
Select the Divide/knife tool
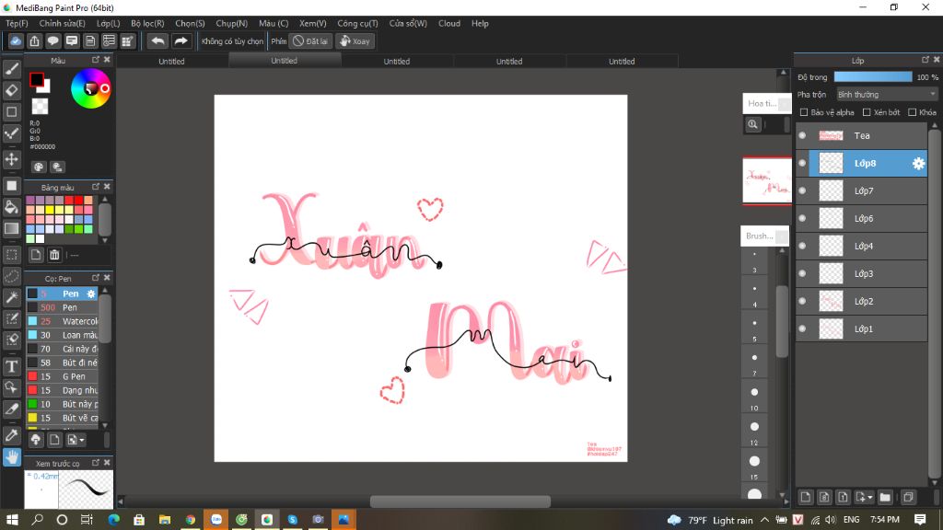(x=11, y=409)
